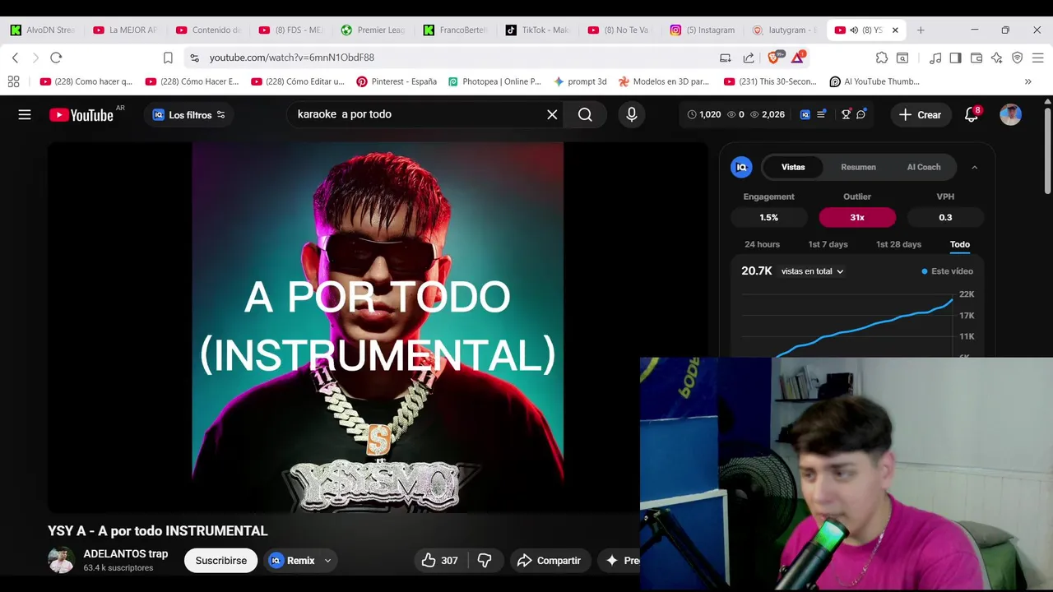The width and height of the screenshot is (1053, 592).
Task: Toggle the browser sidebar panel icon
Action: [x=955, y=58]
